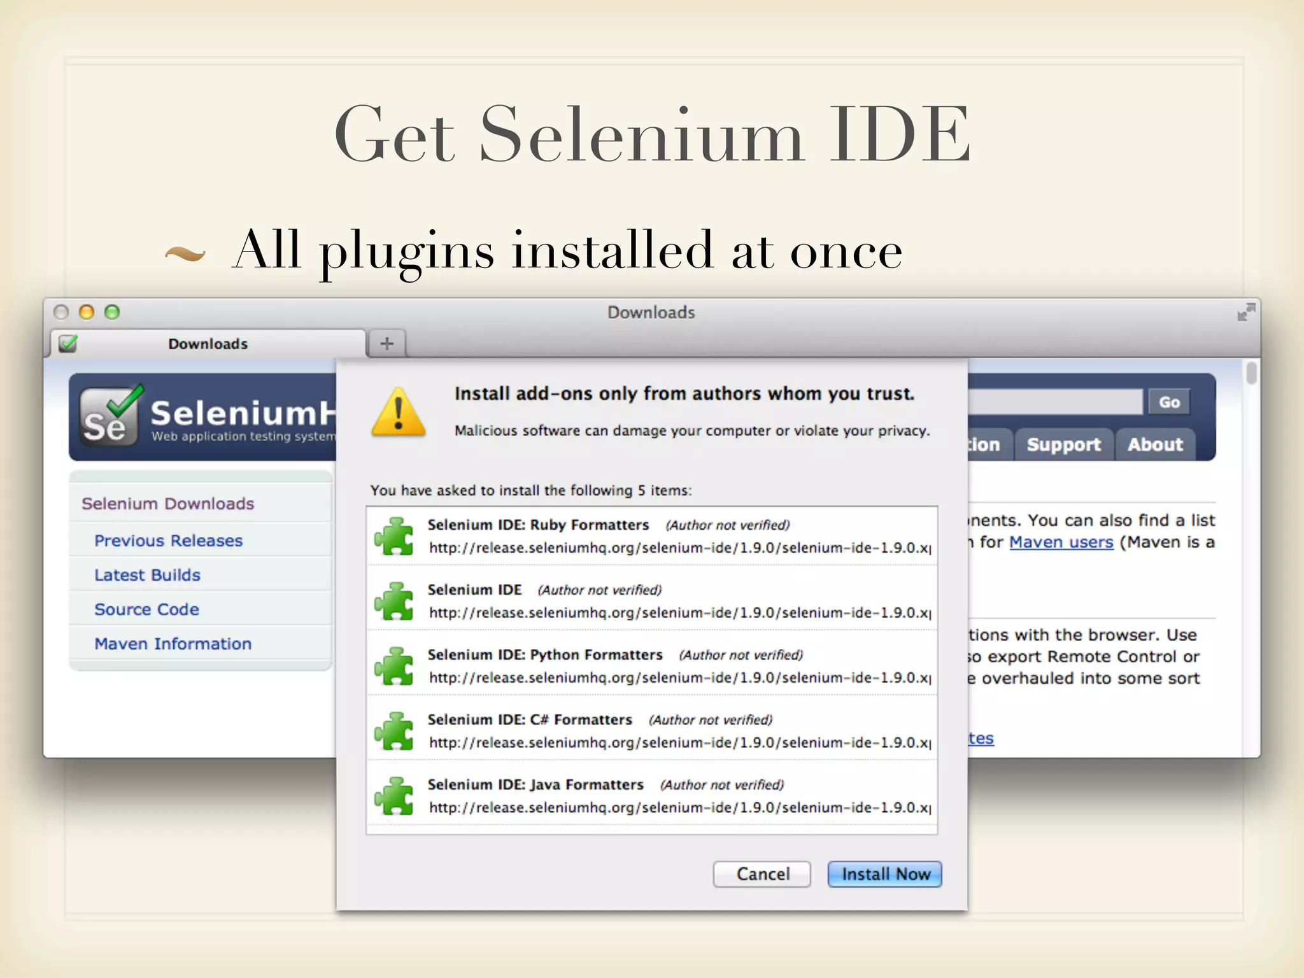Open the Maven Information link

coord(173,644)
